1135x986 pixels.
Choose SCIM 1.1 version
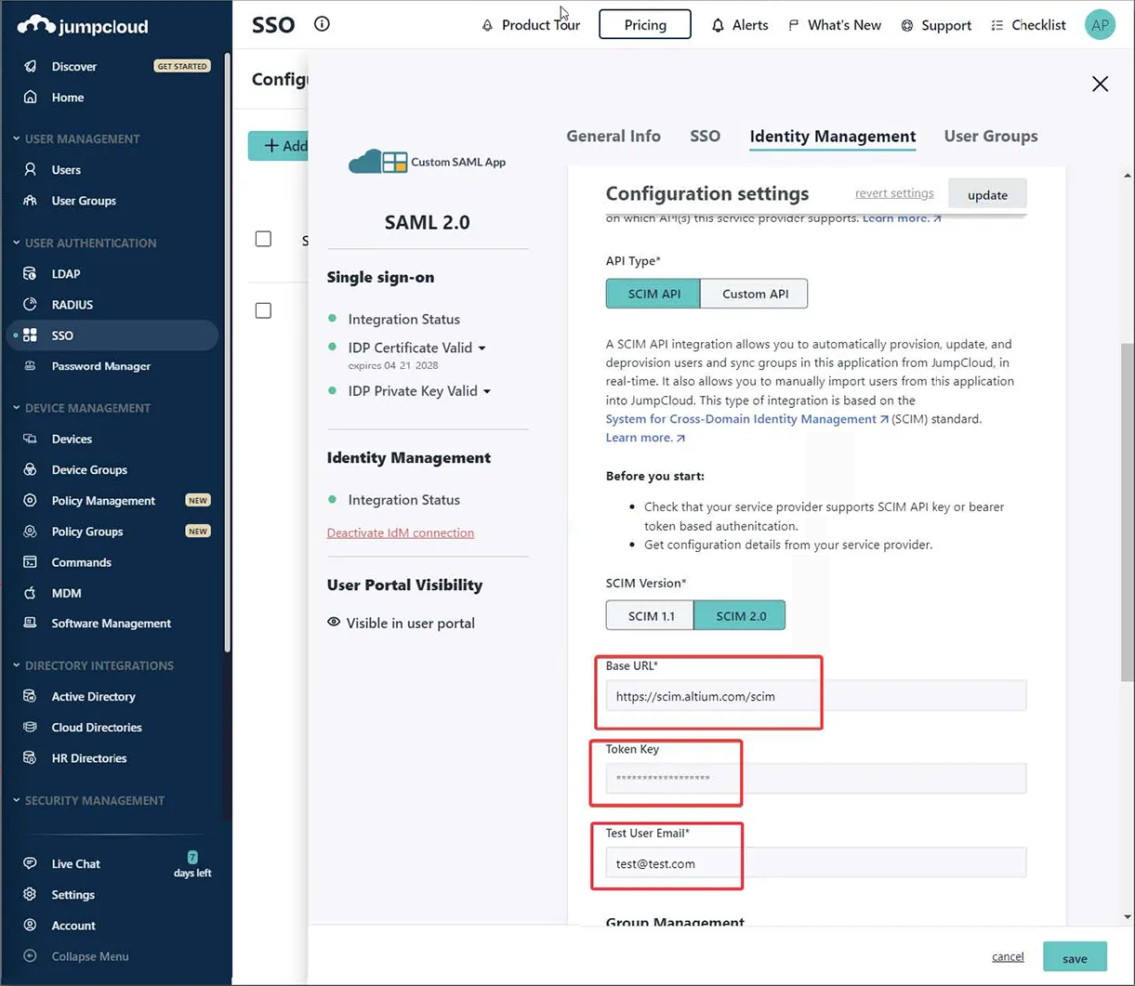click(650, 615)
